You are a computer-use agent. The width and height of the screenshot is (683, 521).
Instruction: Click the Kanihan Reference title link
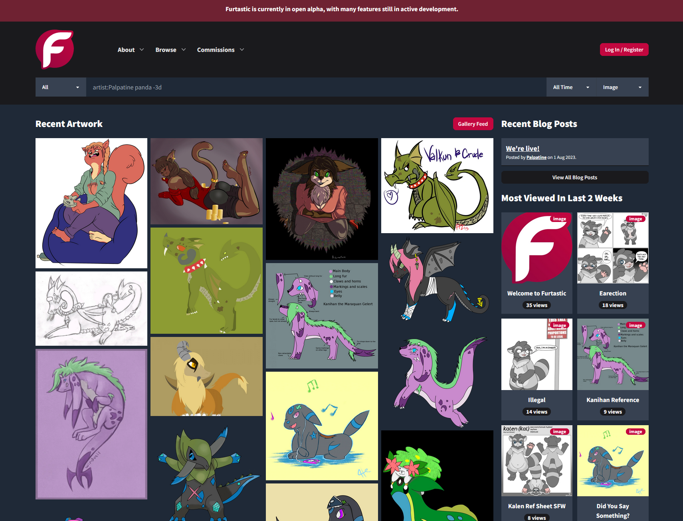coord(613,400)
